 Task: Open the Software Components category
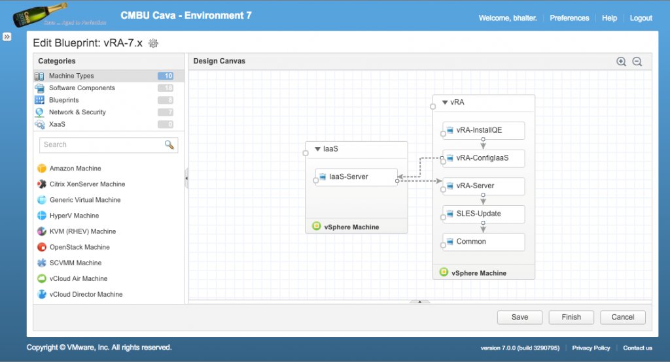click(109, 88)
